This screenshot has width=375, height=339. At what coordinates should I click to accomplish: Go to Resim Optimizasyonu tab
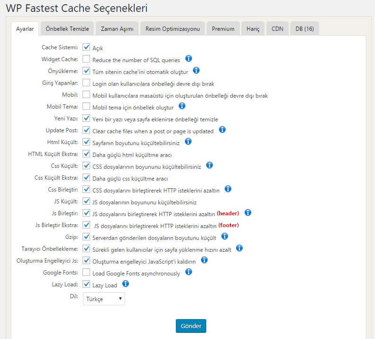coord(173,29)
